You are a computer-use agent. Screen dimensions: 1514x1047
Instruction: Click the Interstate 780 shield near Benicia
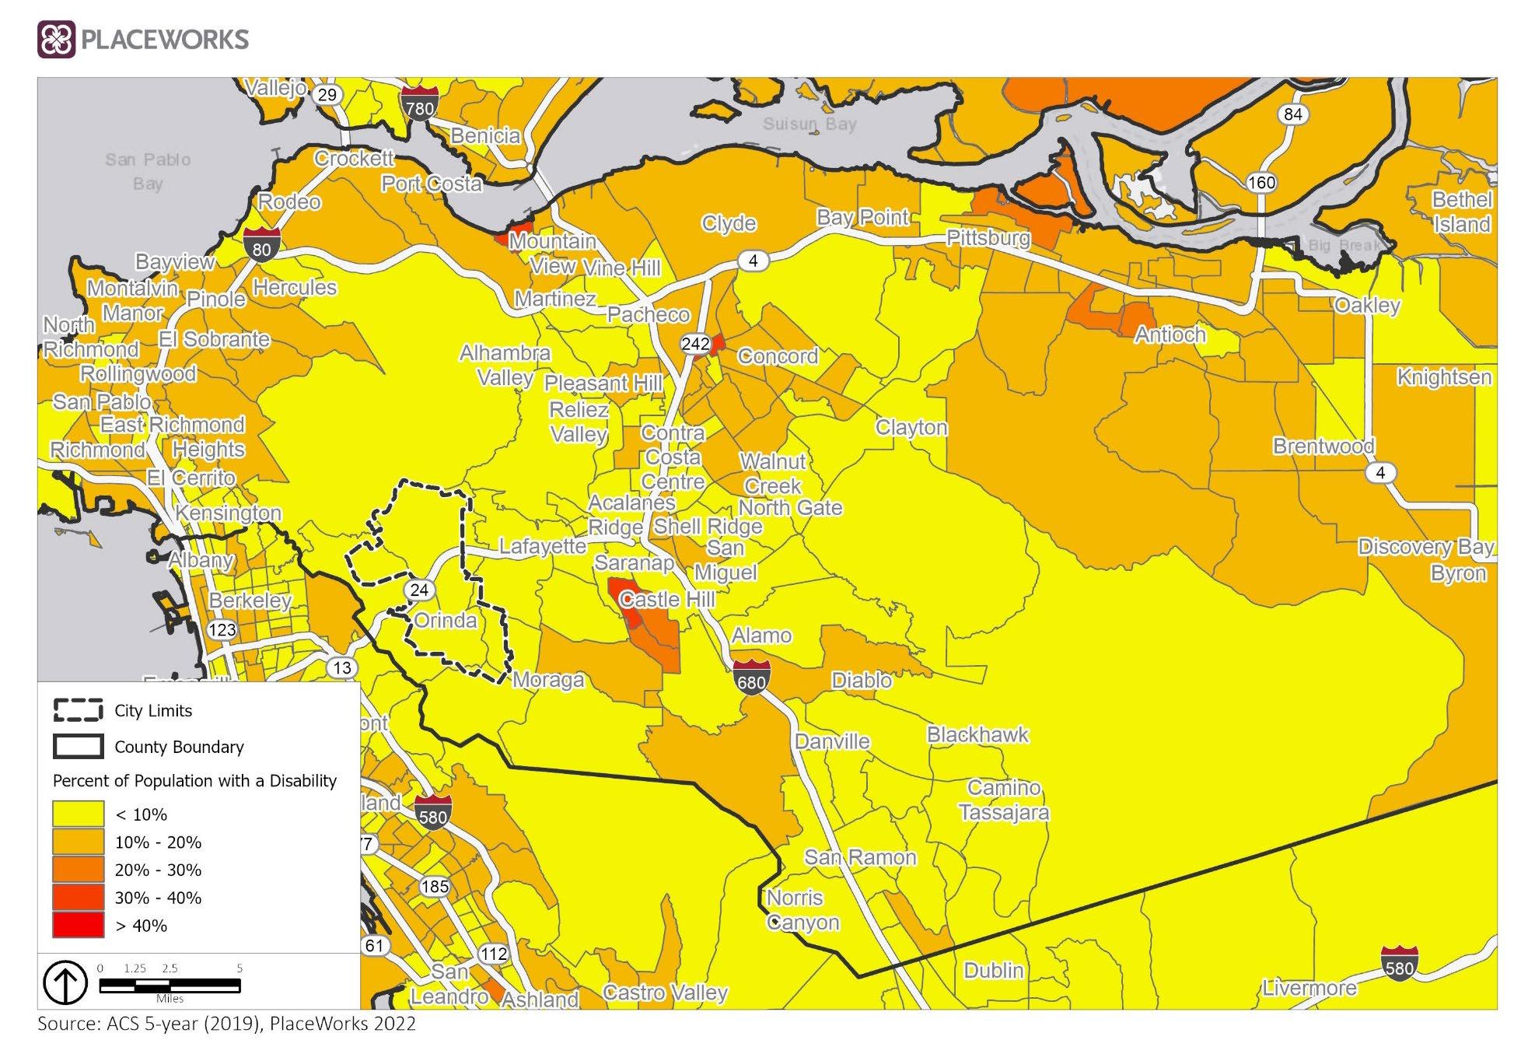420,104
